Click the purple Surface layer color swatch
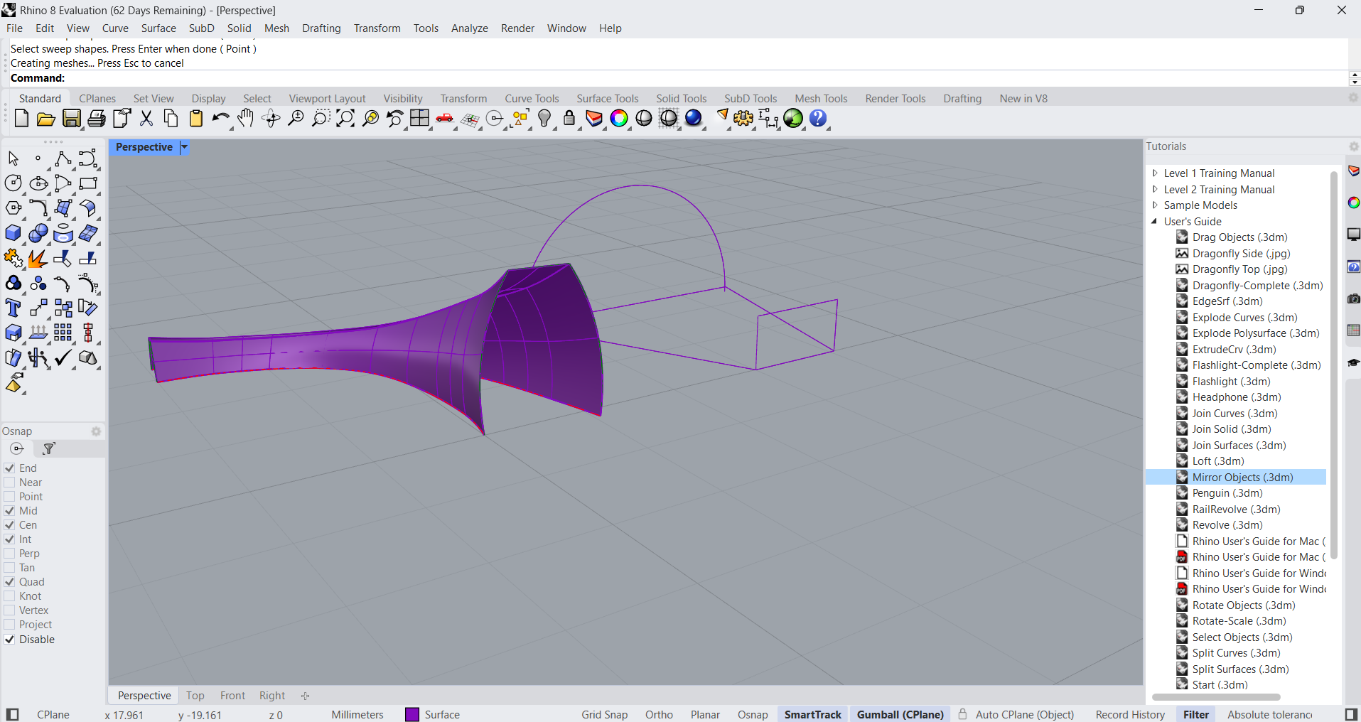 click(412, 715)
